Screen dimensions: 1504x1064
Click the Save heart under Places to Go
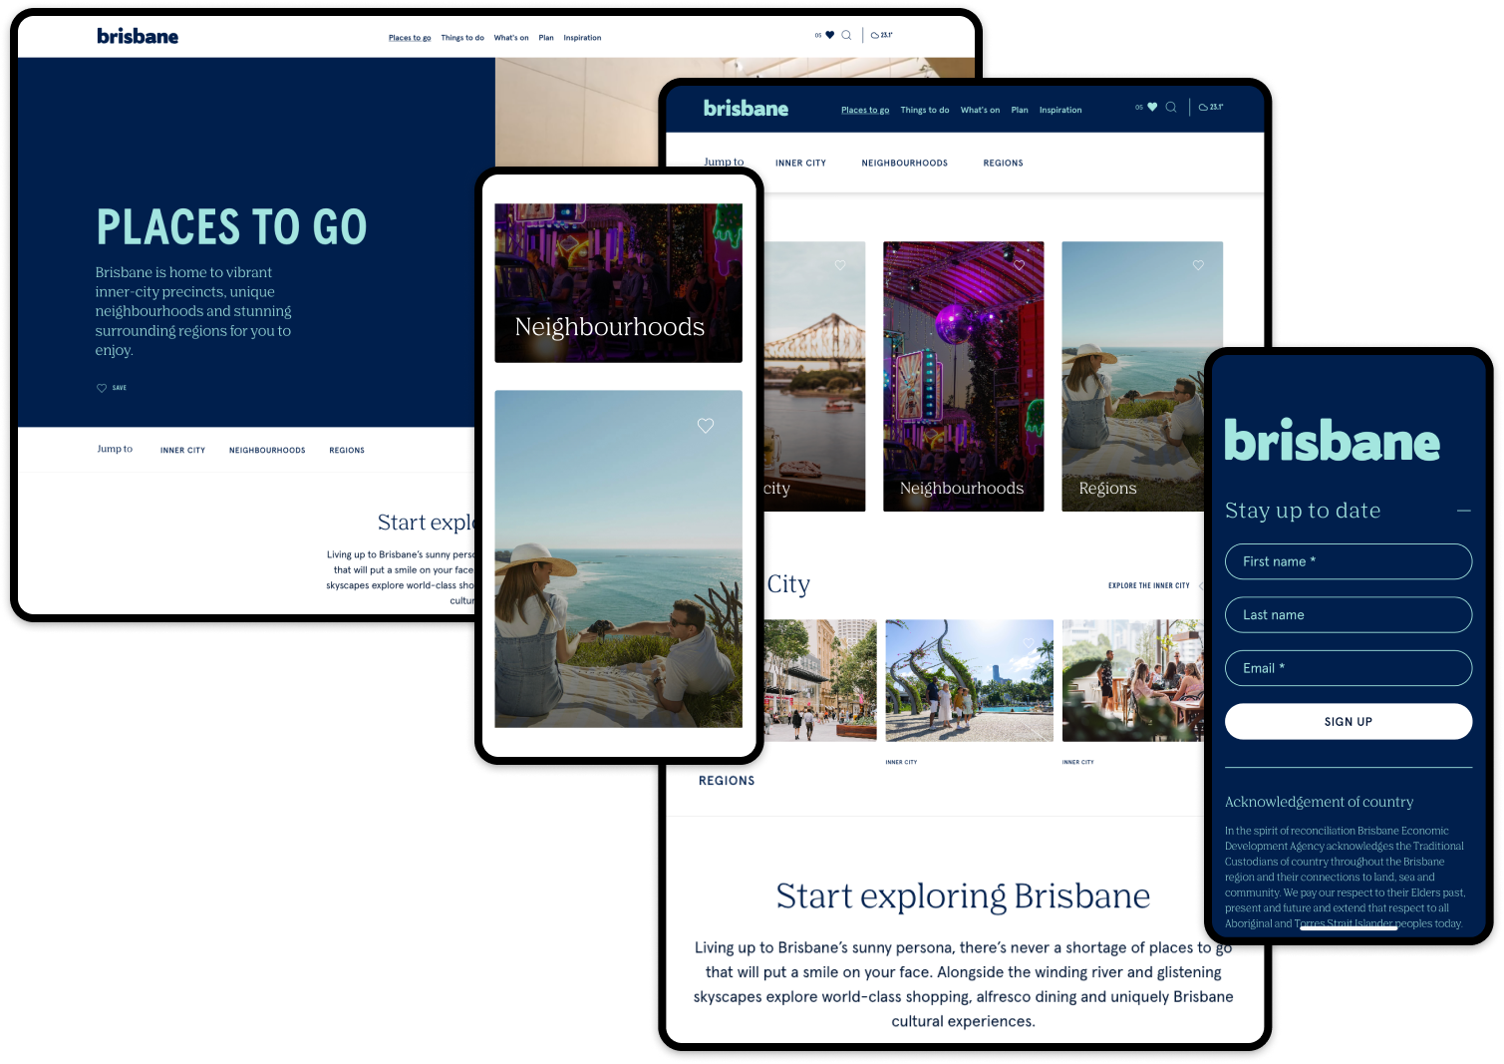101,388
